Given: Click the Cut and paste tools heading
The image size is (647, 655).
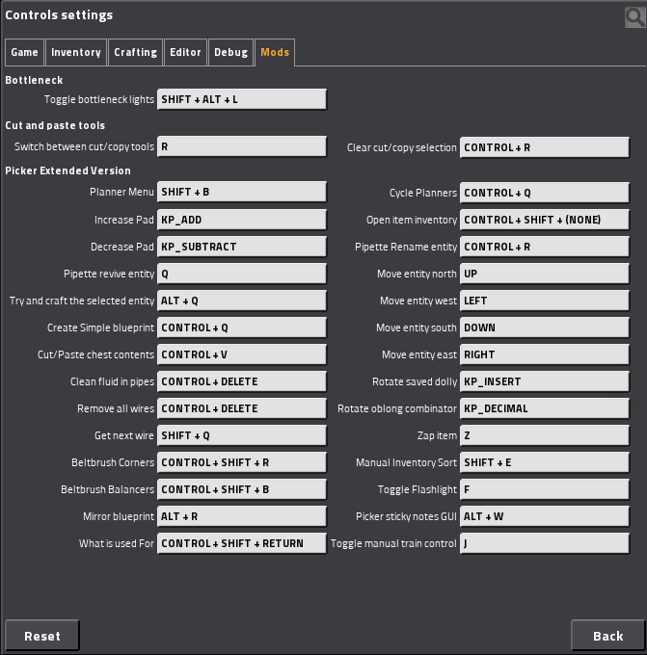Looking at the screenshot, I should click(55, 125).
